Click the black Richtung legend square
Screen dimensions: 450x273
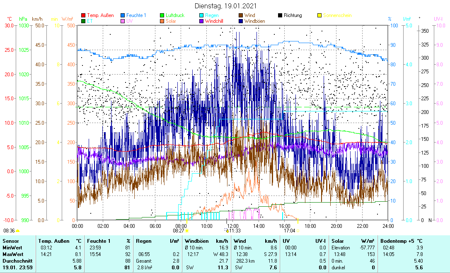pyautogui.click(x=280, y=15)
